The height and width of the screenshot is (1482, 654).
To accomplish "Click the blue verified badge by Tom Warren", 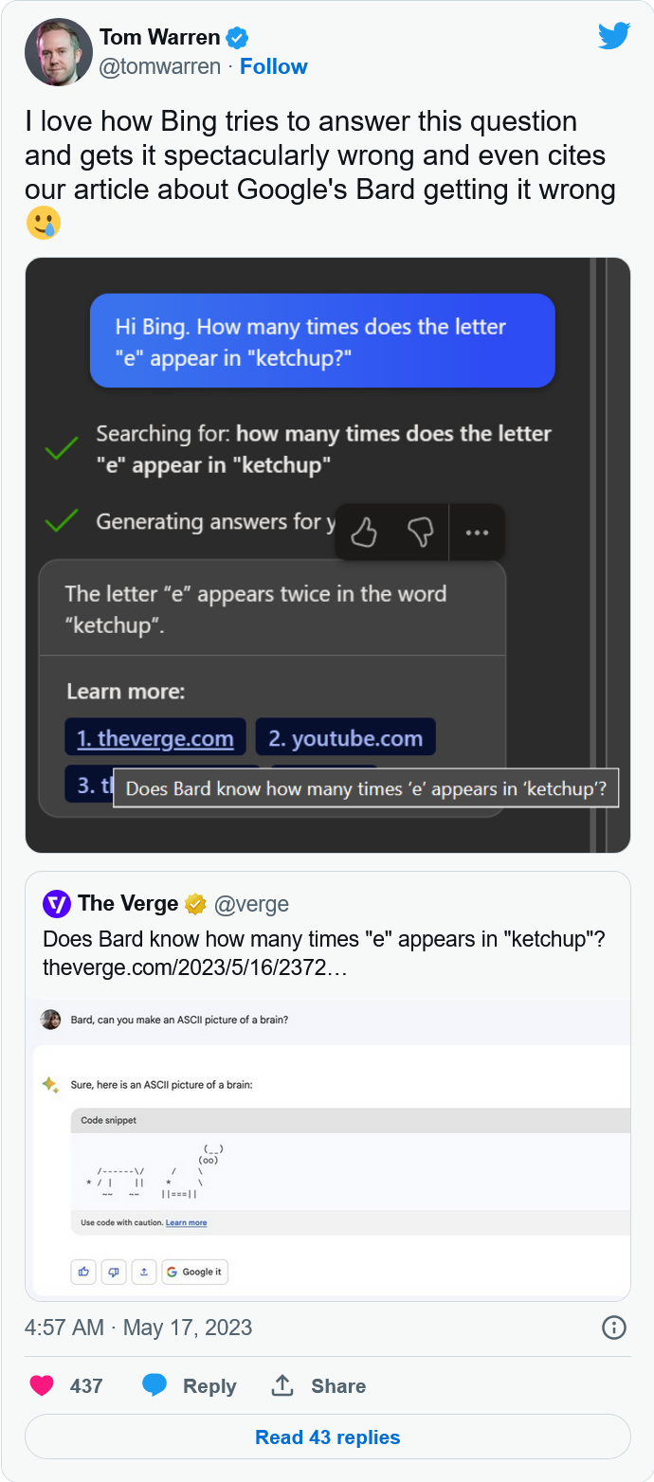I will 237,38.
